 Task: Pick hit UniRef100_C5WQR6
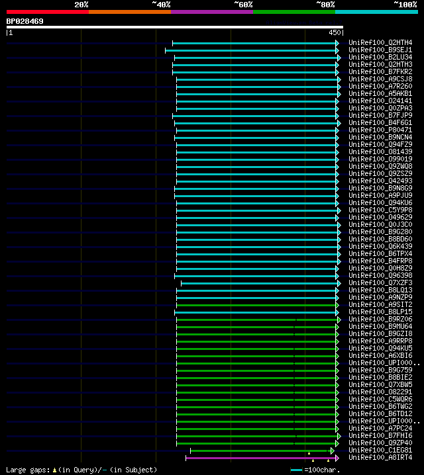[380, 399]
